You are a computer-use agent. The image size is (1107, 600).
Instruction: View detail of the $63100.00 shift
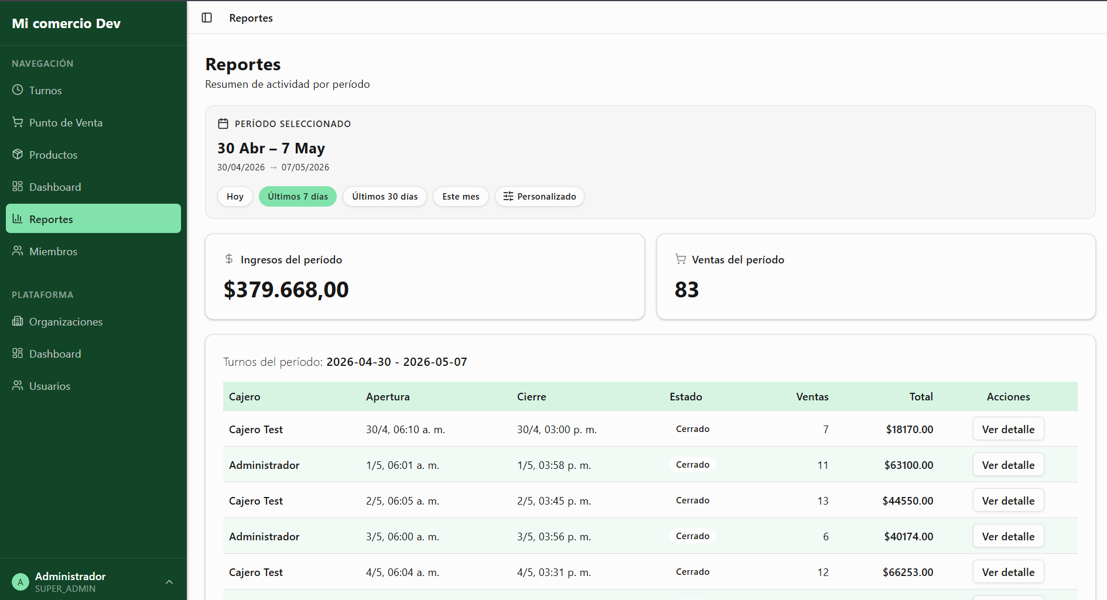click(1008, 465)
